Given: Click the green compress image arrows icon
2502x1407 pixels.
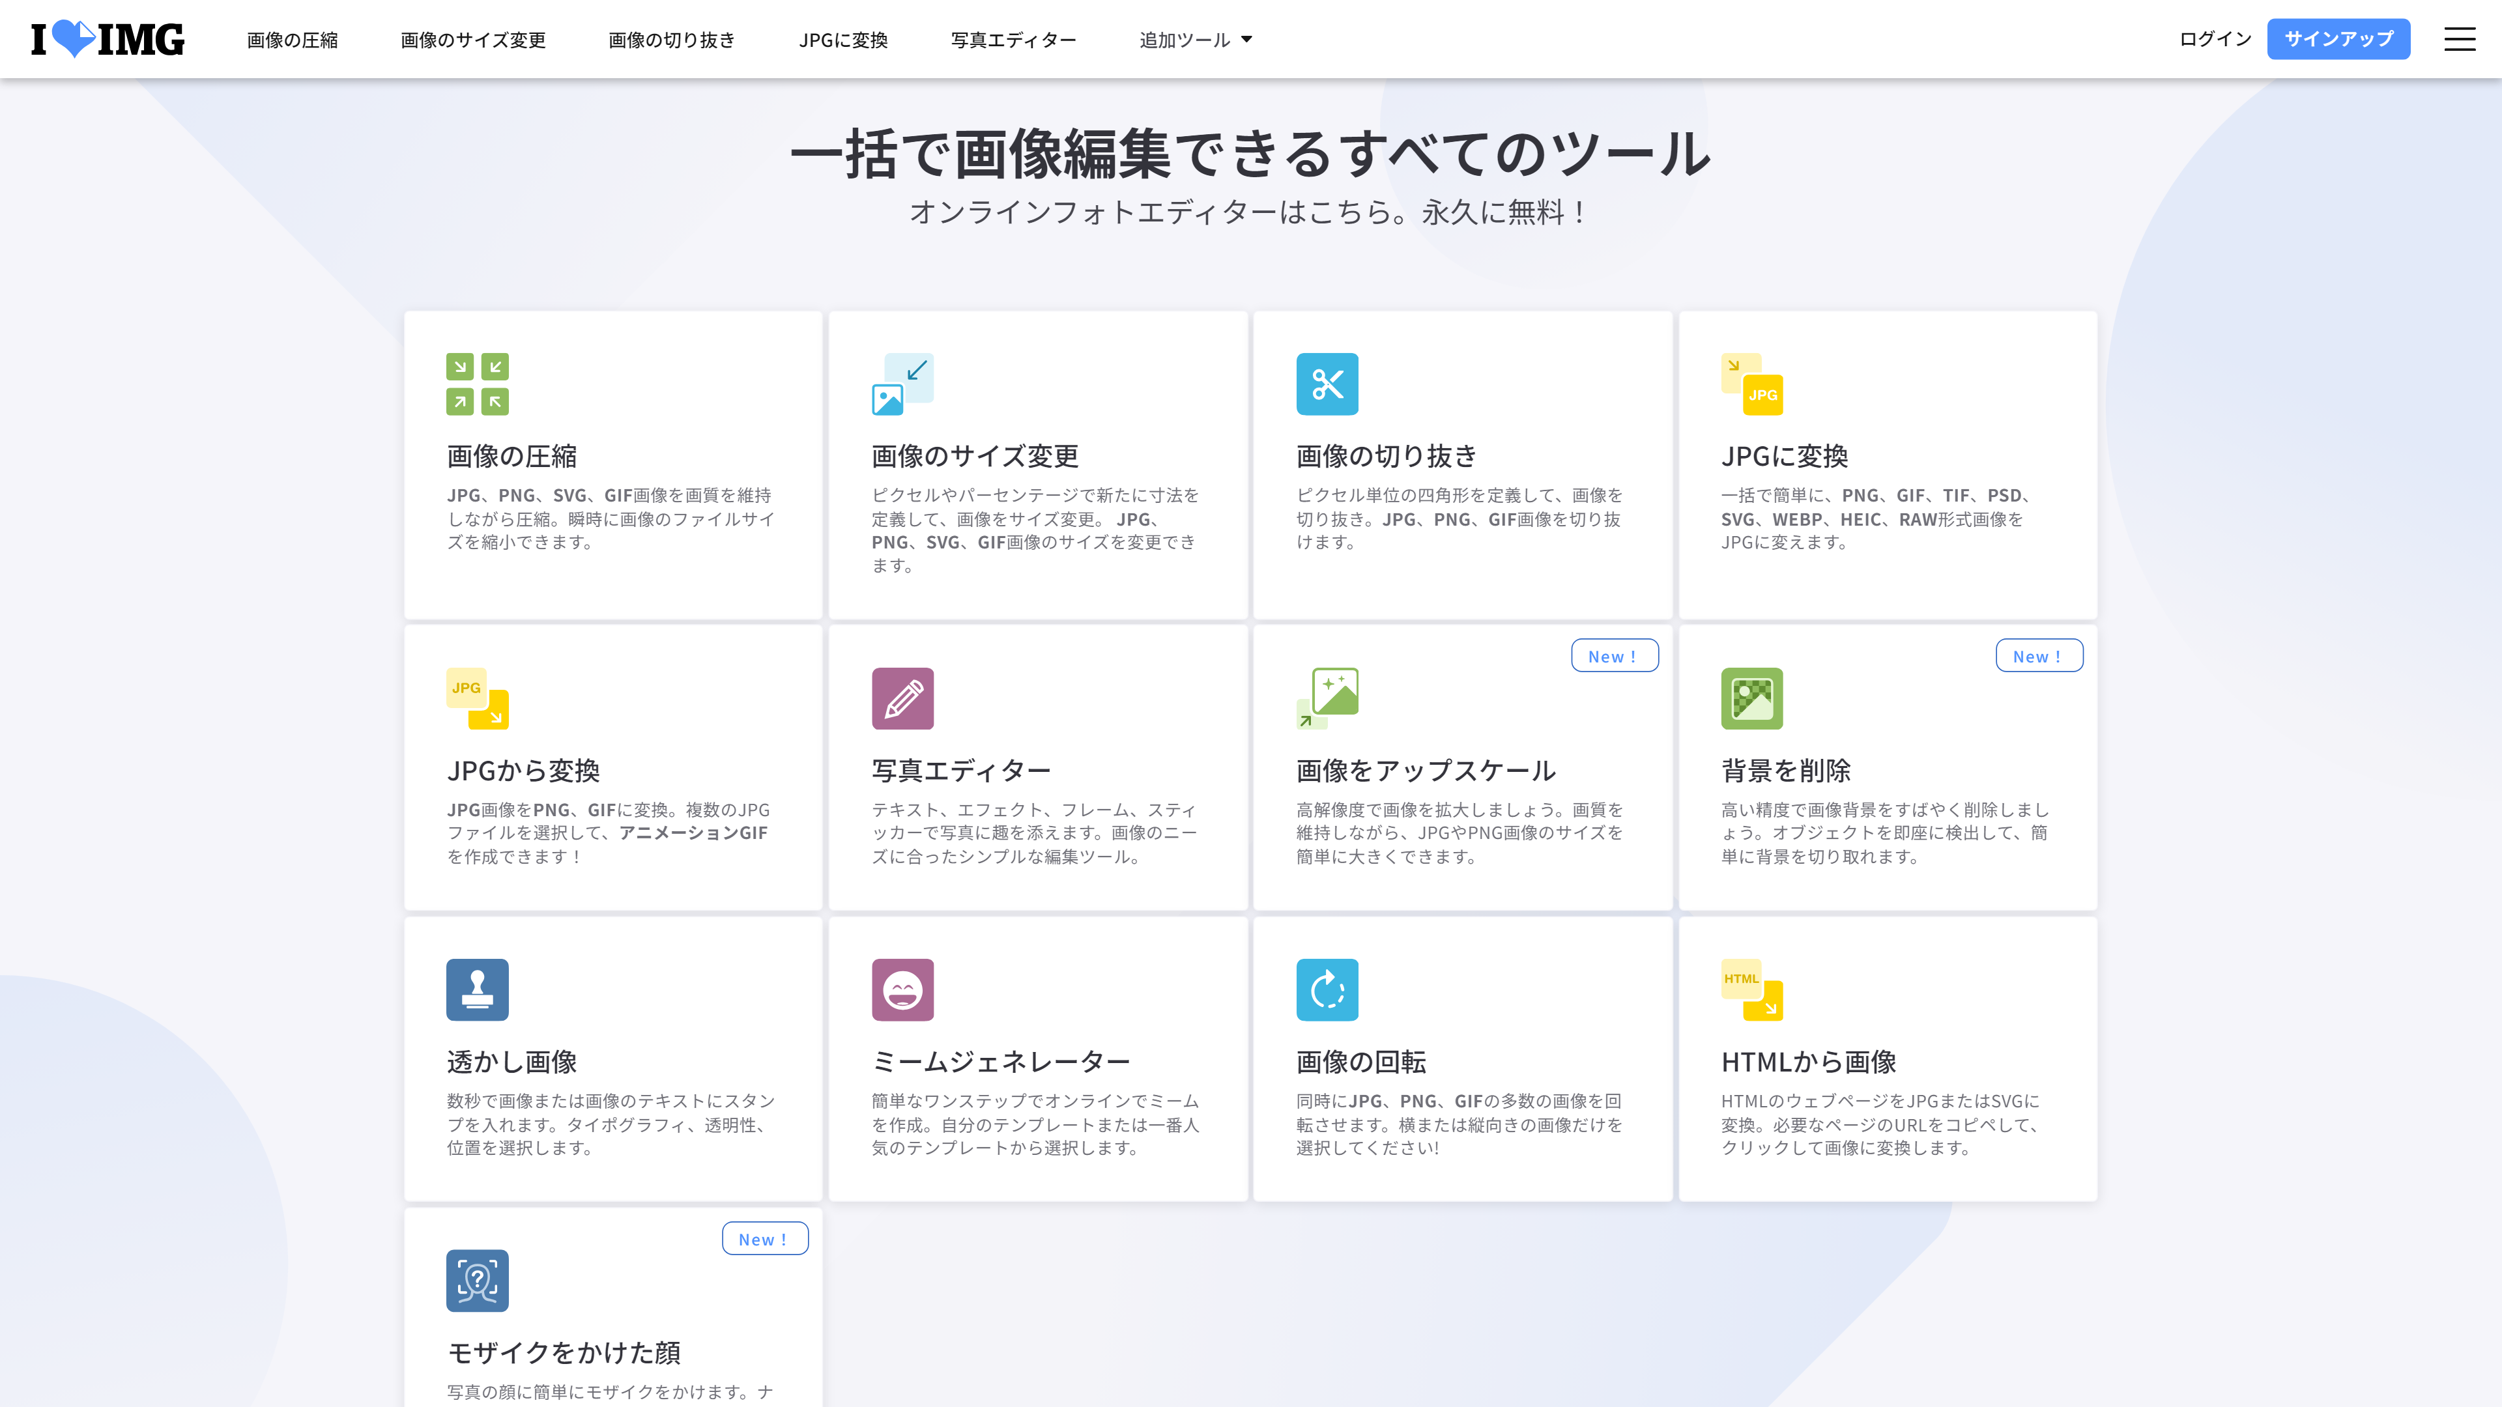Looking at the screenshot, I should pyautogui.click(x=477, y=384).
